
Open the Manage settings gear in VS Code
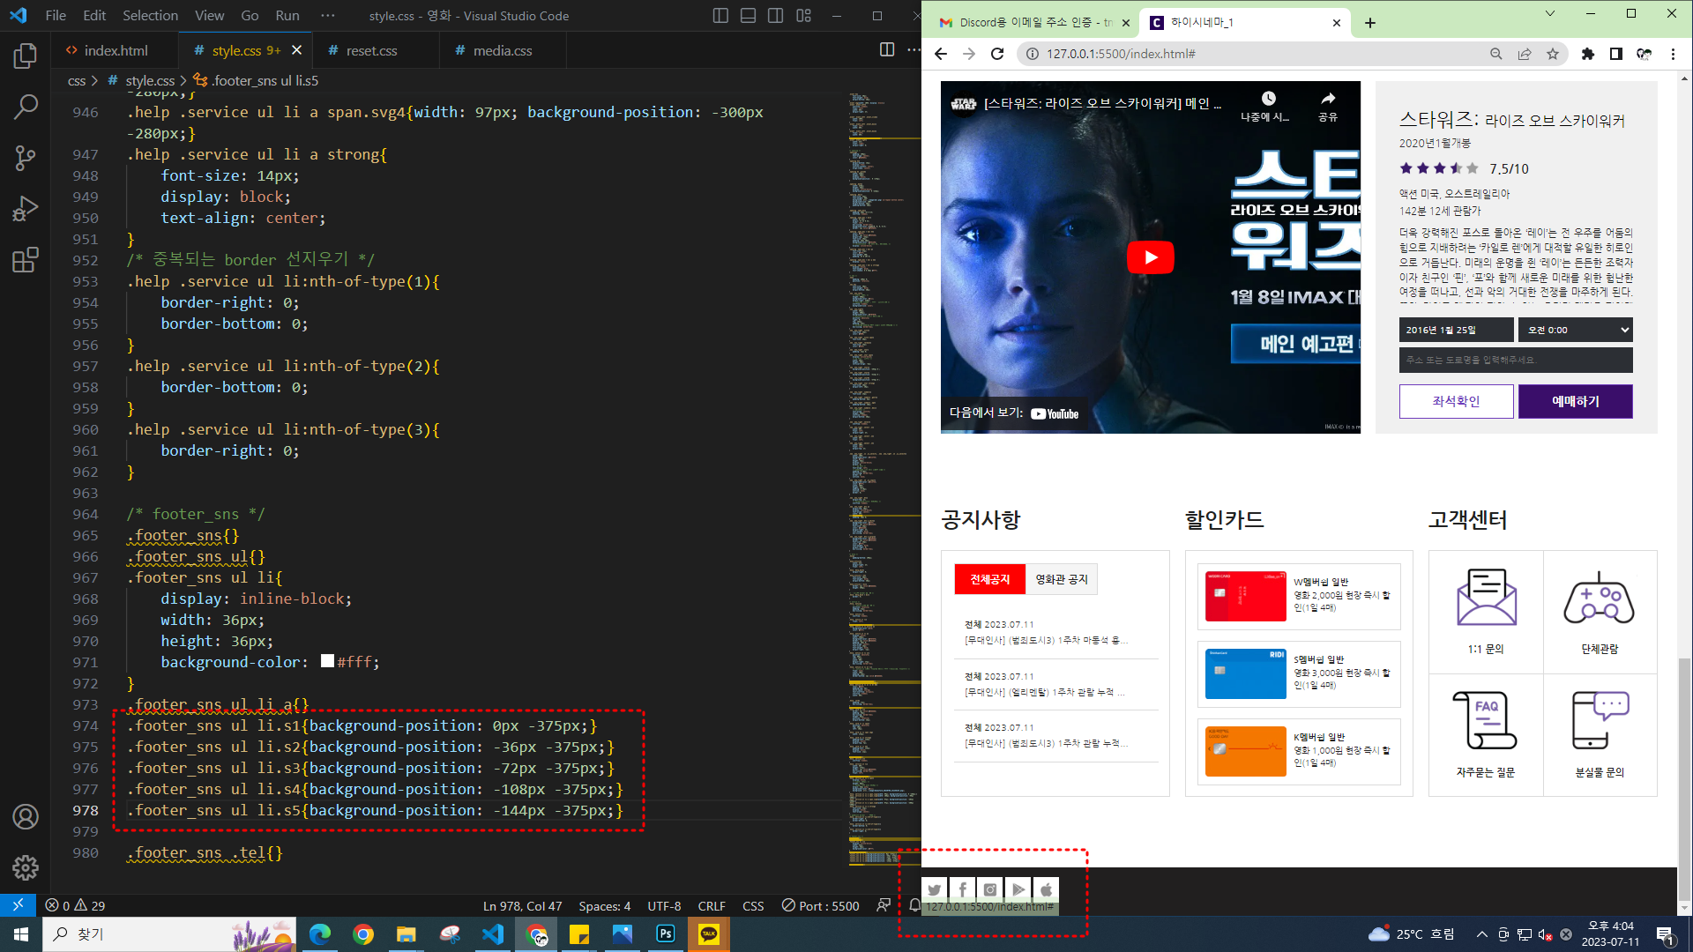(x=25, y=867)
